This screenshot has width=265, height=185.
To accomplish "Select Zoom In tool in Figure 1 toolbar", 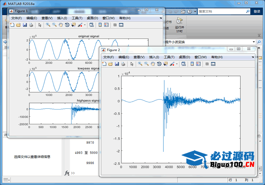I will [x=48, y=25].
